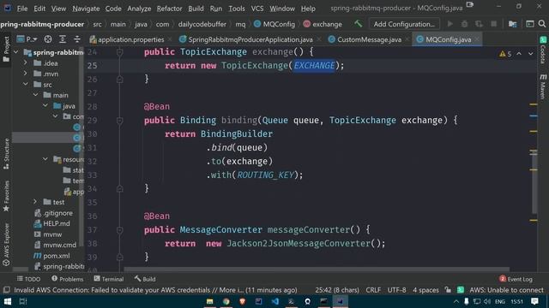
Task: Open the Build tool window
Action: point(145,279)
